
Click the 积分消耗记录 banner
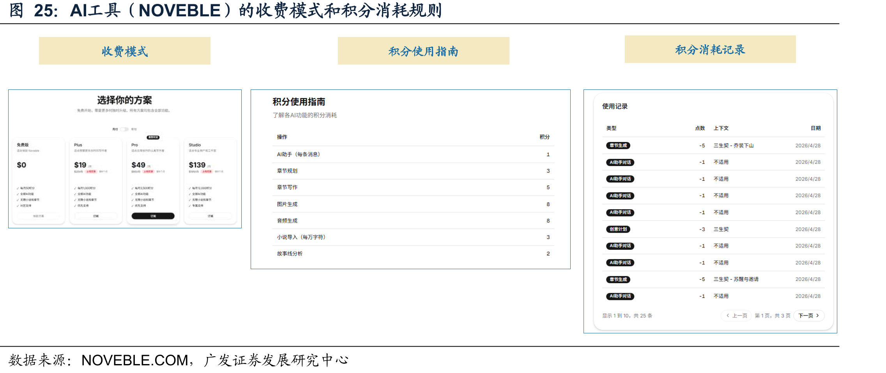pyautogui.click(x=710, y=49)
